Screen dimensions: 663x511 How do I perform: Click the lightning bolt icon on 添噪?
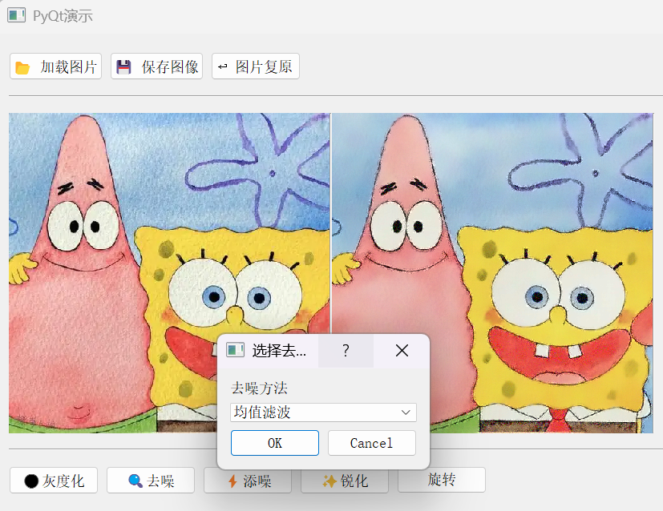(x=232, y=481)
